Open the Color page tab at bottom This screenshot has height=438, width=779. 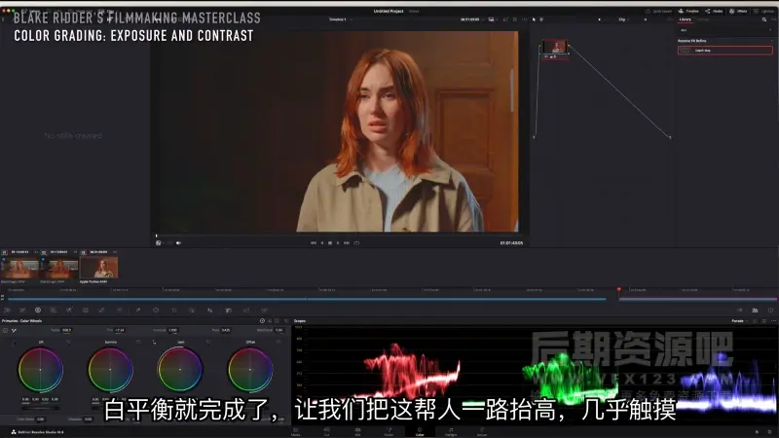coord(419,431)
